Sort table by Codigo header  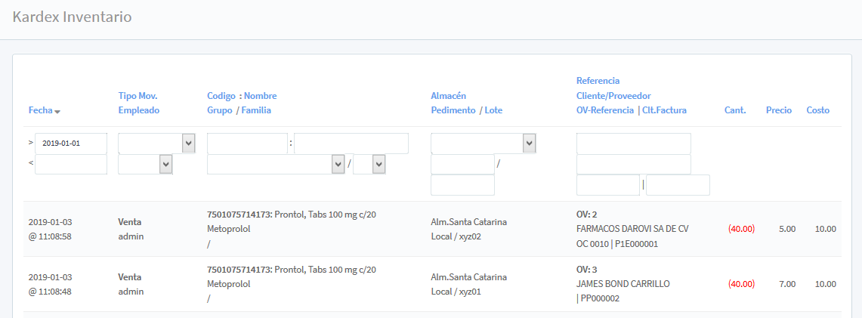pyautogui.click(x=221, y=96)
